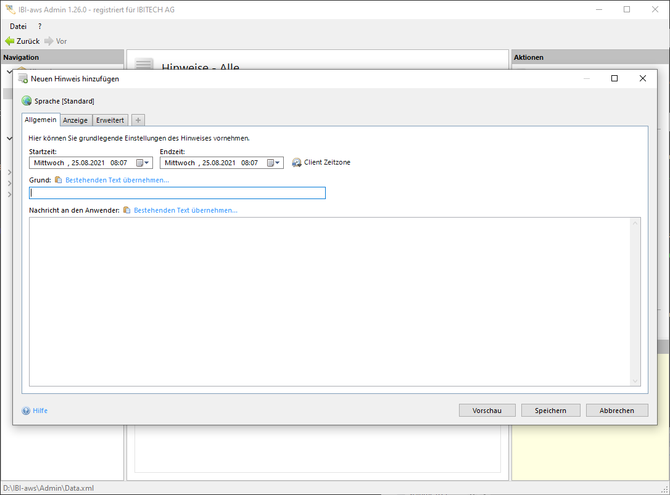Click the green Zurück arrow icon
The image size is (670, 495).
pos(9,41)
